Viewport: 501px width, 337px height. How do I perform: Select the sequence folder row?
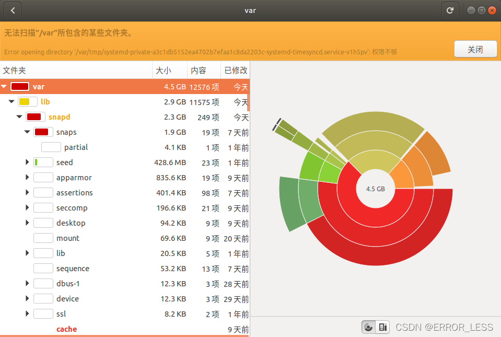(125, 269)
